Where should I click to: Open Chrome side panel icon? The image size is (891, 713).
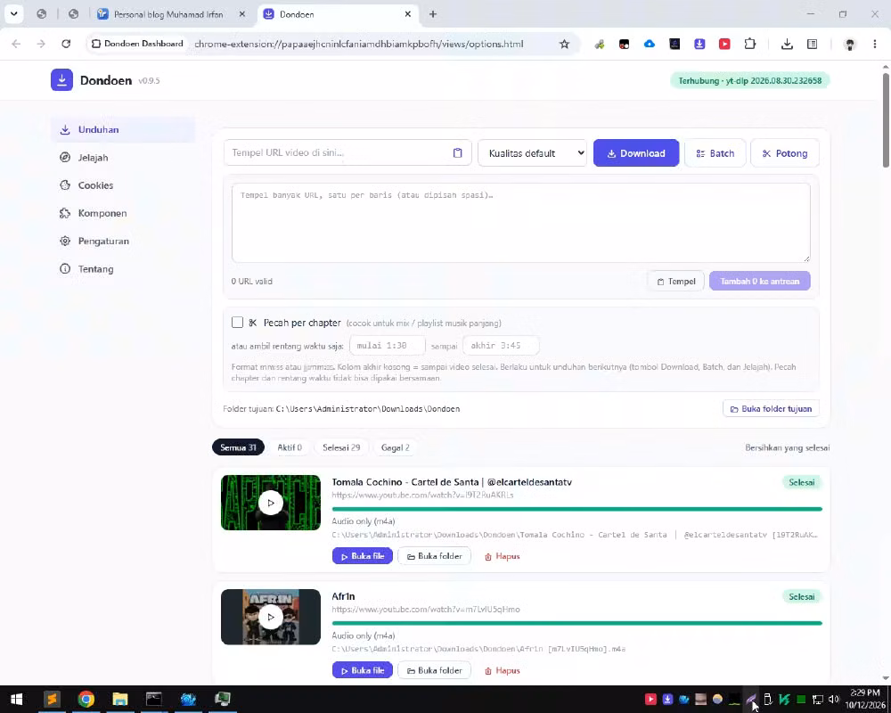point(812,44)
